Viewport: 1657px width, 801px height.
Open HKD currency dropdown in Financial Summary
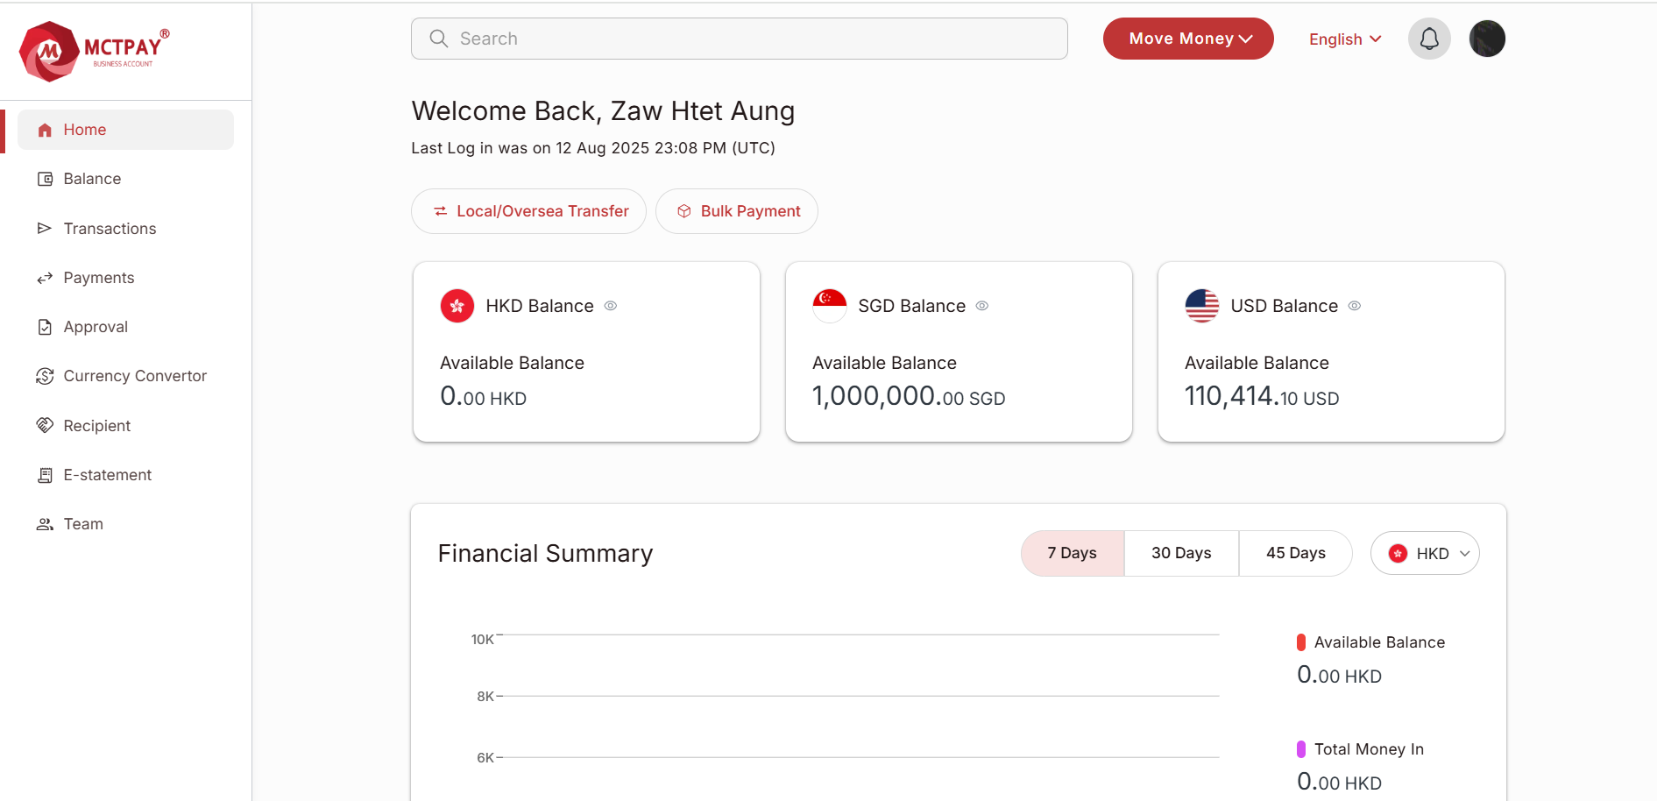[1424, 553]
